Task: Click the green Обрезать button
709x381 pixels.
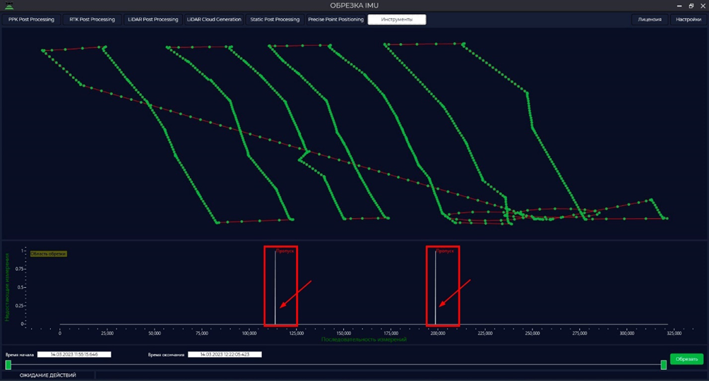Action: [x=686, y=359]
